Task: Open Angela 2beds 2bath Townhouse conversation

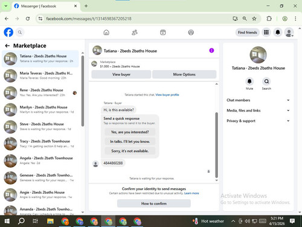Action: (40, 160)
